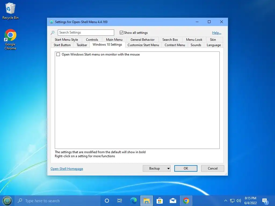
Task: Maximize the Open-Shell settings window
Action: tap(209, 22)
